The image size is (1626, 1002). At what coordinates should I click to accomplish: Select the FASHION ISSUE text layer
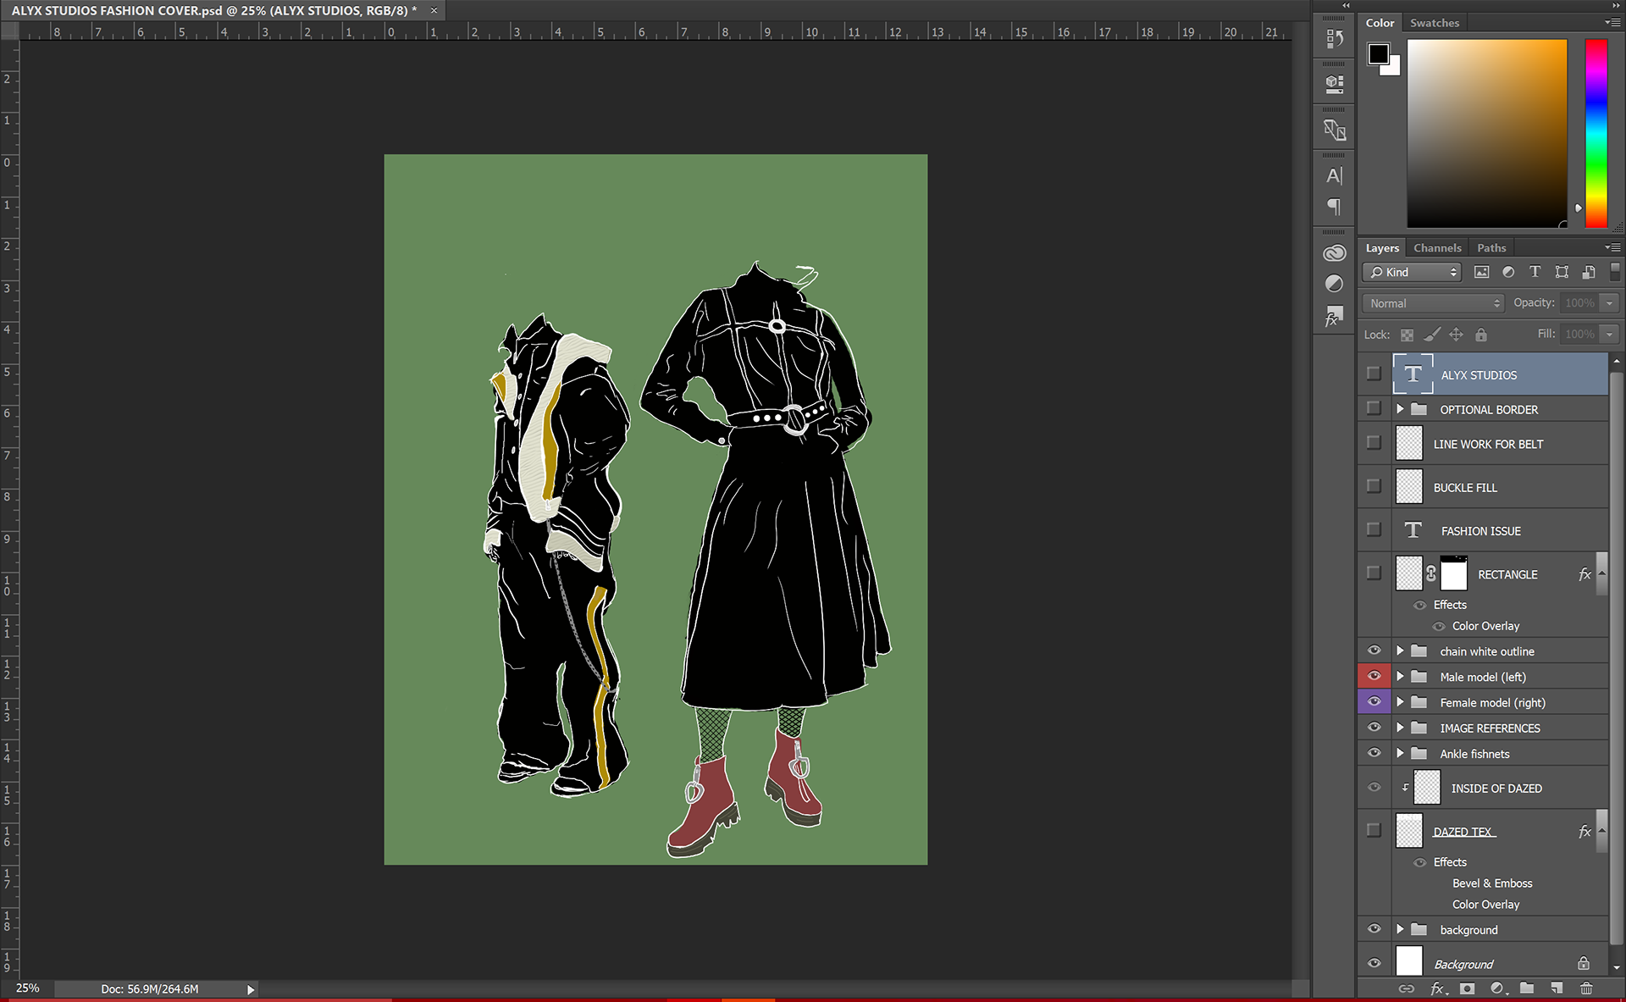click(1480, 531)
